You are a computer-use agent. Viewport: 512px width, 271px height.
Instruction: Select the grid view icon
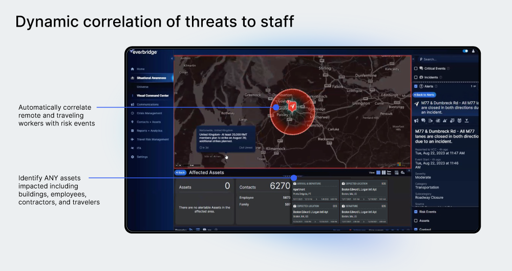[383, 173]
